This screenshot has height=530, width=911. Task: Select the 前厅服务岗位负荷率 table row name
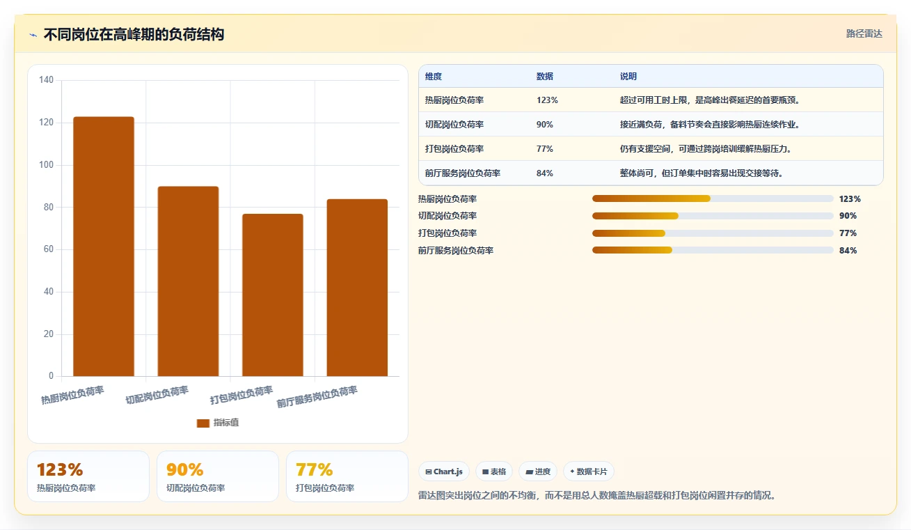click(x=463, y=173)
